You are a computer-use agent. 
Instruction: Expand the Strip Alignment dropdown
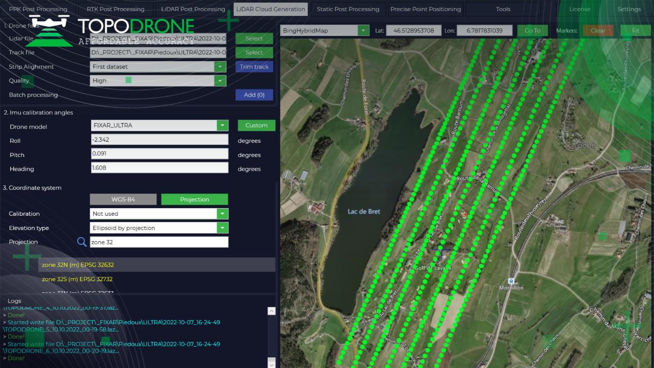(220, 67)
